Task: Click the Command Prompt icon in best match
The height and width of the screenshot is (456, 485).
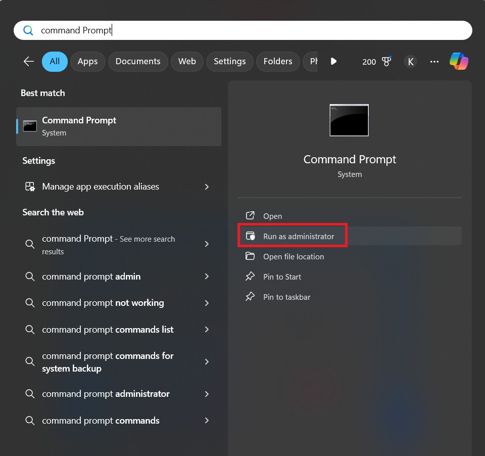Action: pyautogui.click(x=30, y=126)
